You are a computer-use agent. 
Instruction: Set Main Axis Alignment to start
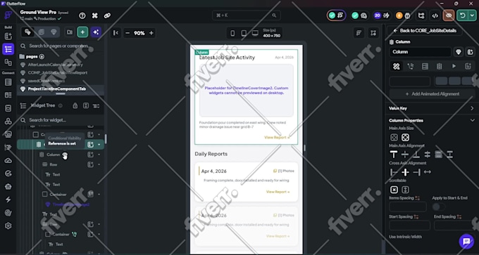coord(394,155)
